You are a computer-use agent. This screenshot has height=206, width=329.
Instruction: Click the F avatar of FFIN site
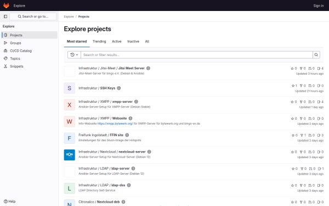point(70,138)
